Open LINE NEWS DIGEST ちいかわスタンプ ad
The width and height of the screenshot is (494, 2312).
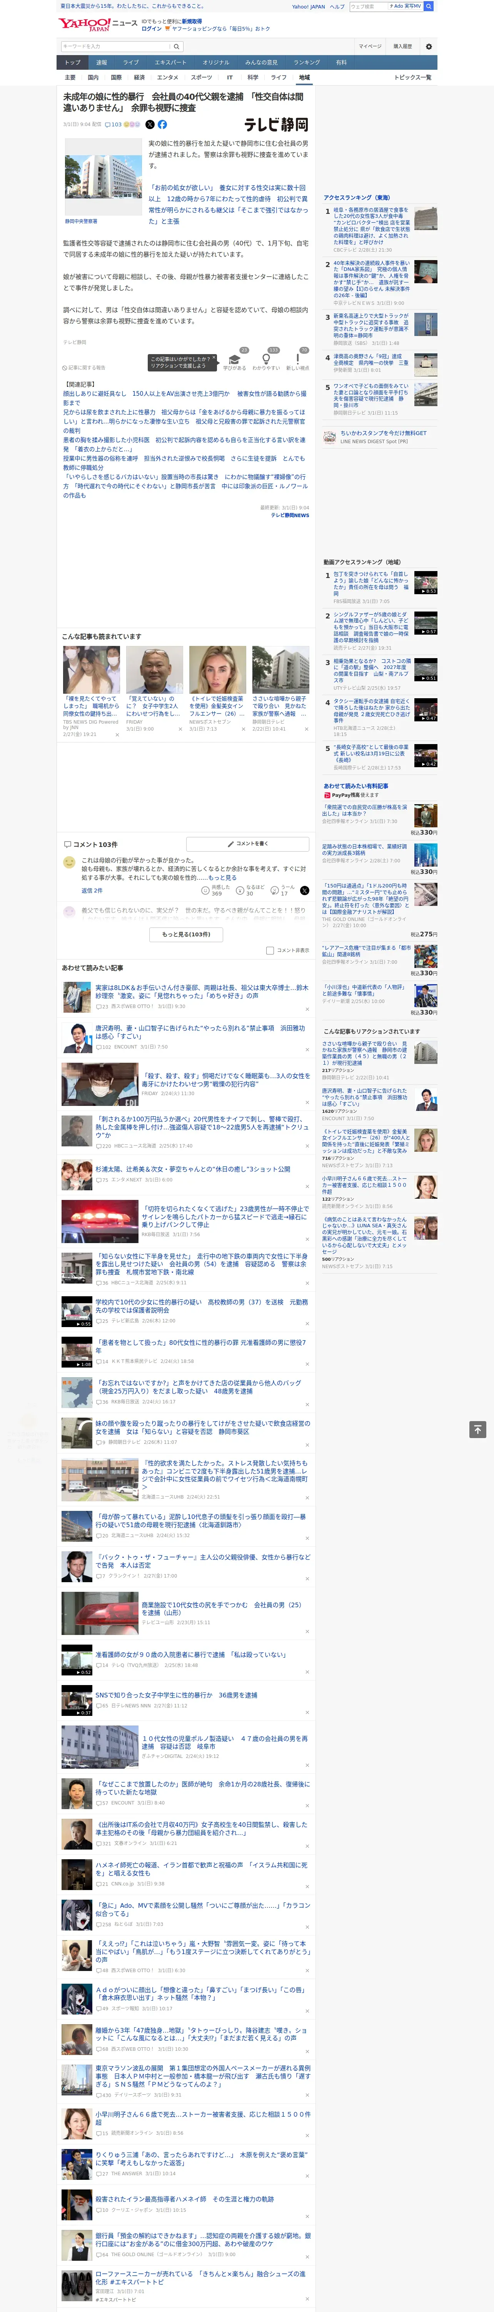click(x=379, y=436)
